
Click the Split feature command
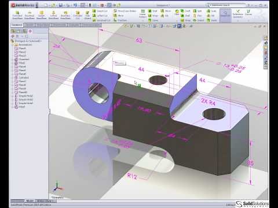tap(197, 11)
